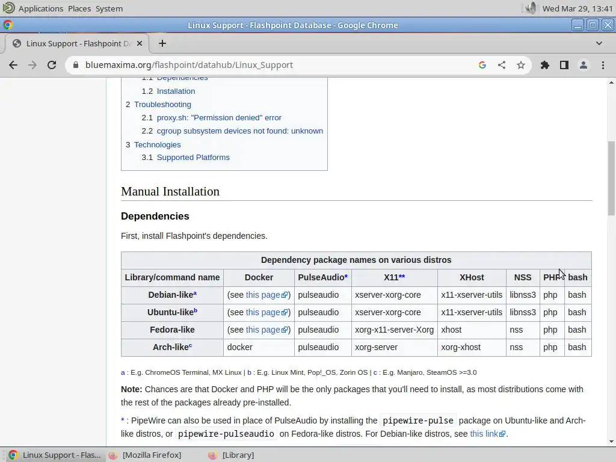Switch to Library taskbar window
This screenshot has height=462, width=616.
click(x=233, y=455)
